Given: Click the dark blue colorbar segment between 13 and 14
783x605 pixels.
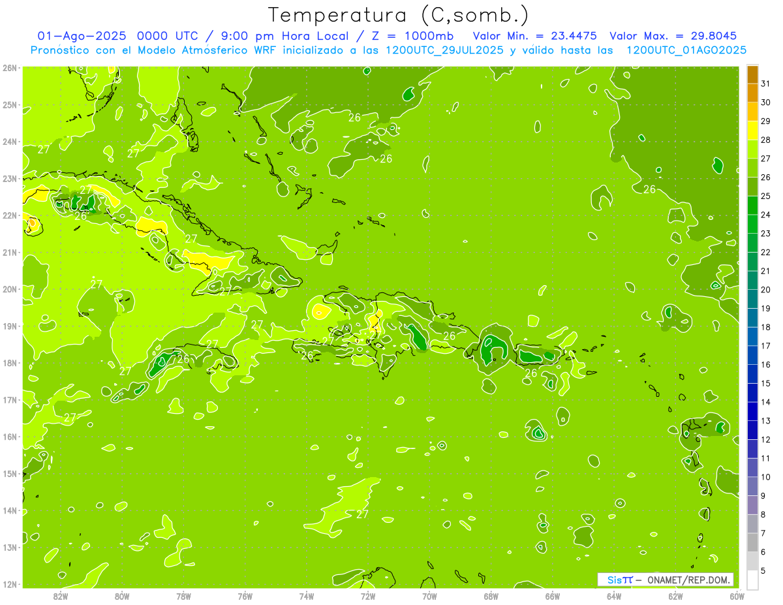Looking at the screenshot, I should 752,411.
